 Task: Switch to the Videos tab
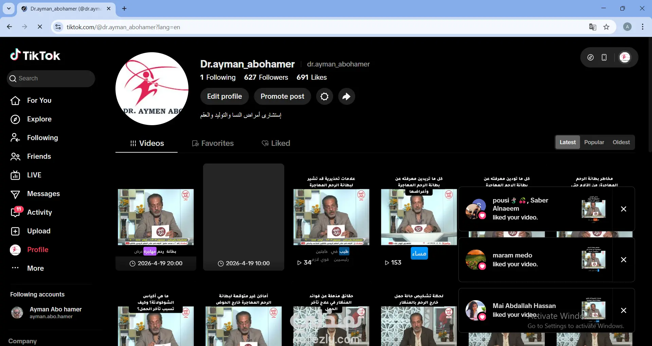click(x=147, y=143)
